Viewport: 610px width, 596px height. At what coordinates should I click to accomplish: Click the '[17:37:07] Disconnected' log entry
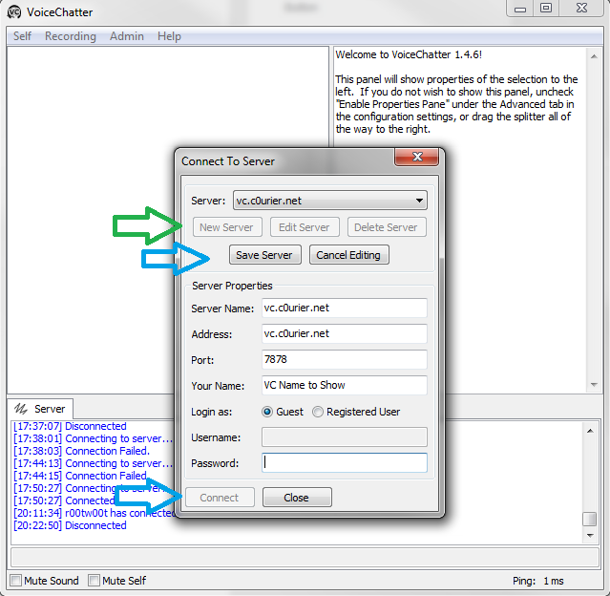(x=70, y=426)
